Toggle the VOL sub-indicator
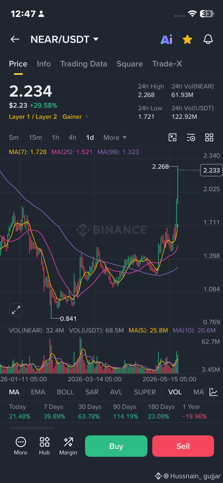This screenshot has height=483, width=223. (x=175, y=392)
